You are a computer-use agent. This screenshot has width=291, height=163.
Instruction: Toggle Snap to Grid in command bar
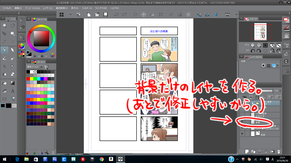[216, 15]
